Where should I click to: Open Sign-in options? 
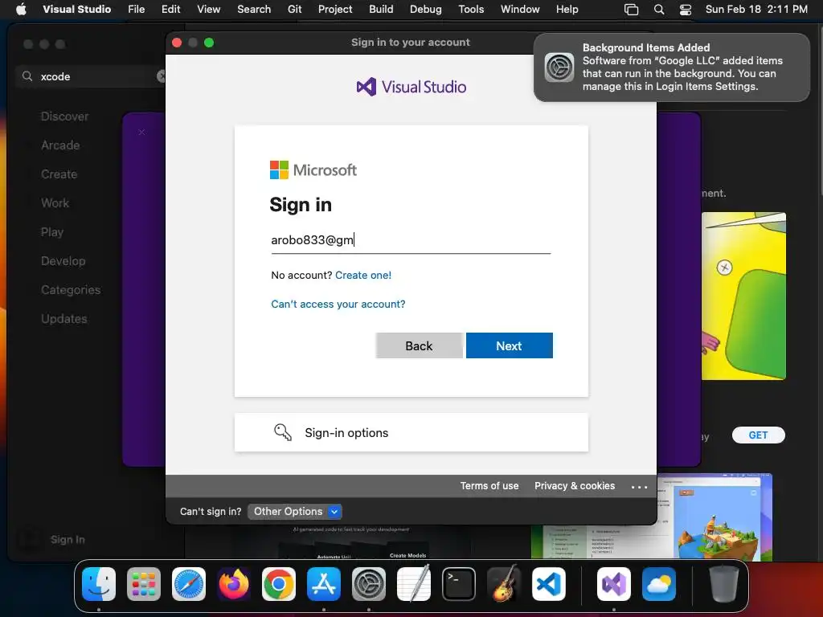click(x=411, y=432)
